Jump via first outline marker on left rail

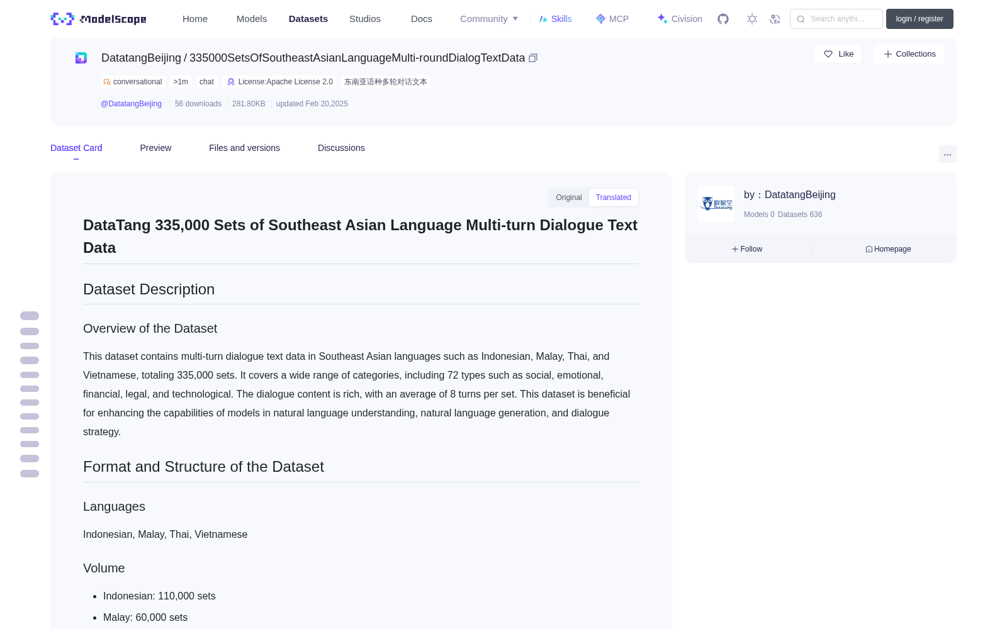tap(30, 316)
